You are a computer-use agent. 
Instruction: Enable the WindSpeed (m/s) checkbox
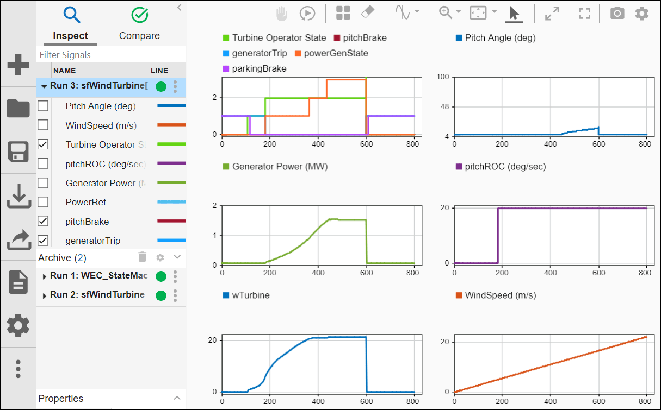tap(42, 125)
